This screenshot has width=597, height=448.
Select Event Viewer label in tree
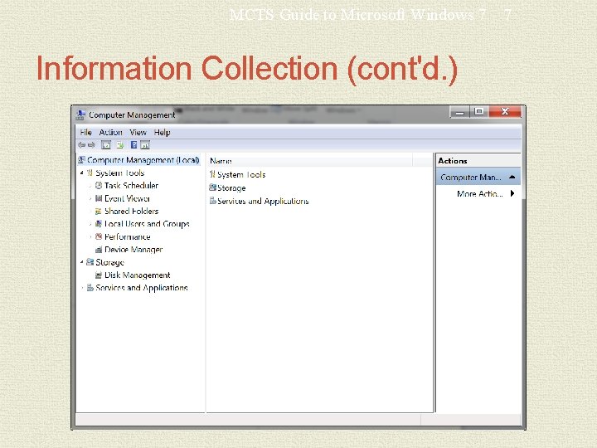pyautogui.click(x=127, y=198)
